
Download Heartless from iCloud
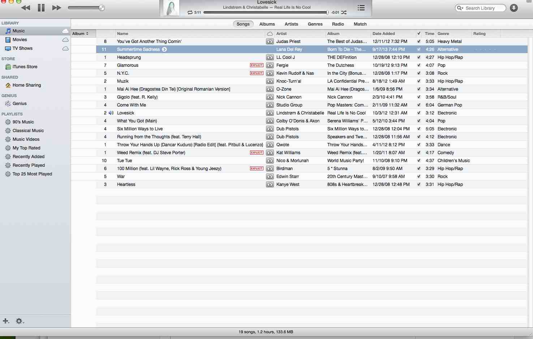270,184
